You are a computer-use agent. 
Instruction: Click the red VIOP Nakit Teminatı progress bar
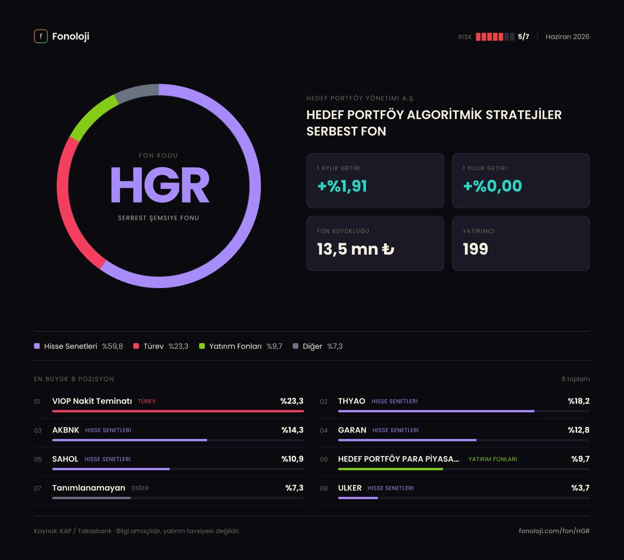(x=178, y=411)
